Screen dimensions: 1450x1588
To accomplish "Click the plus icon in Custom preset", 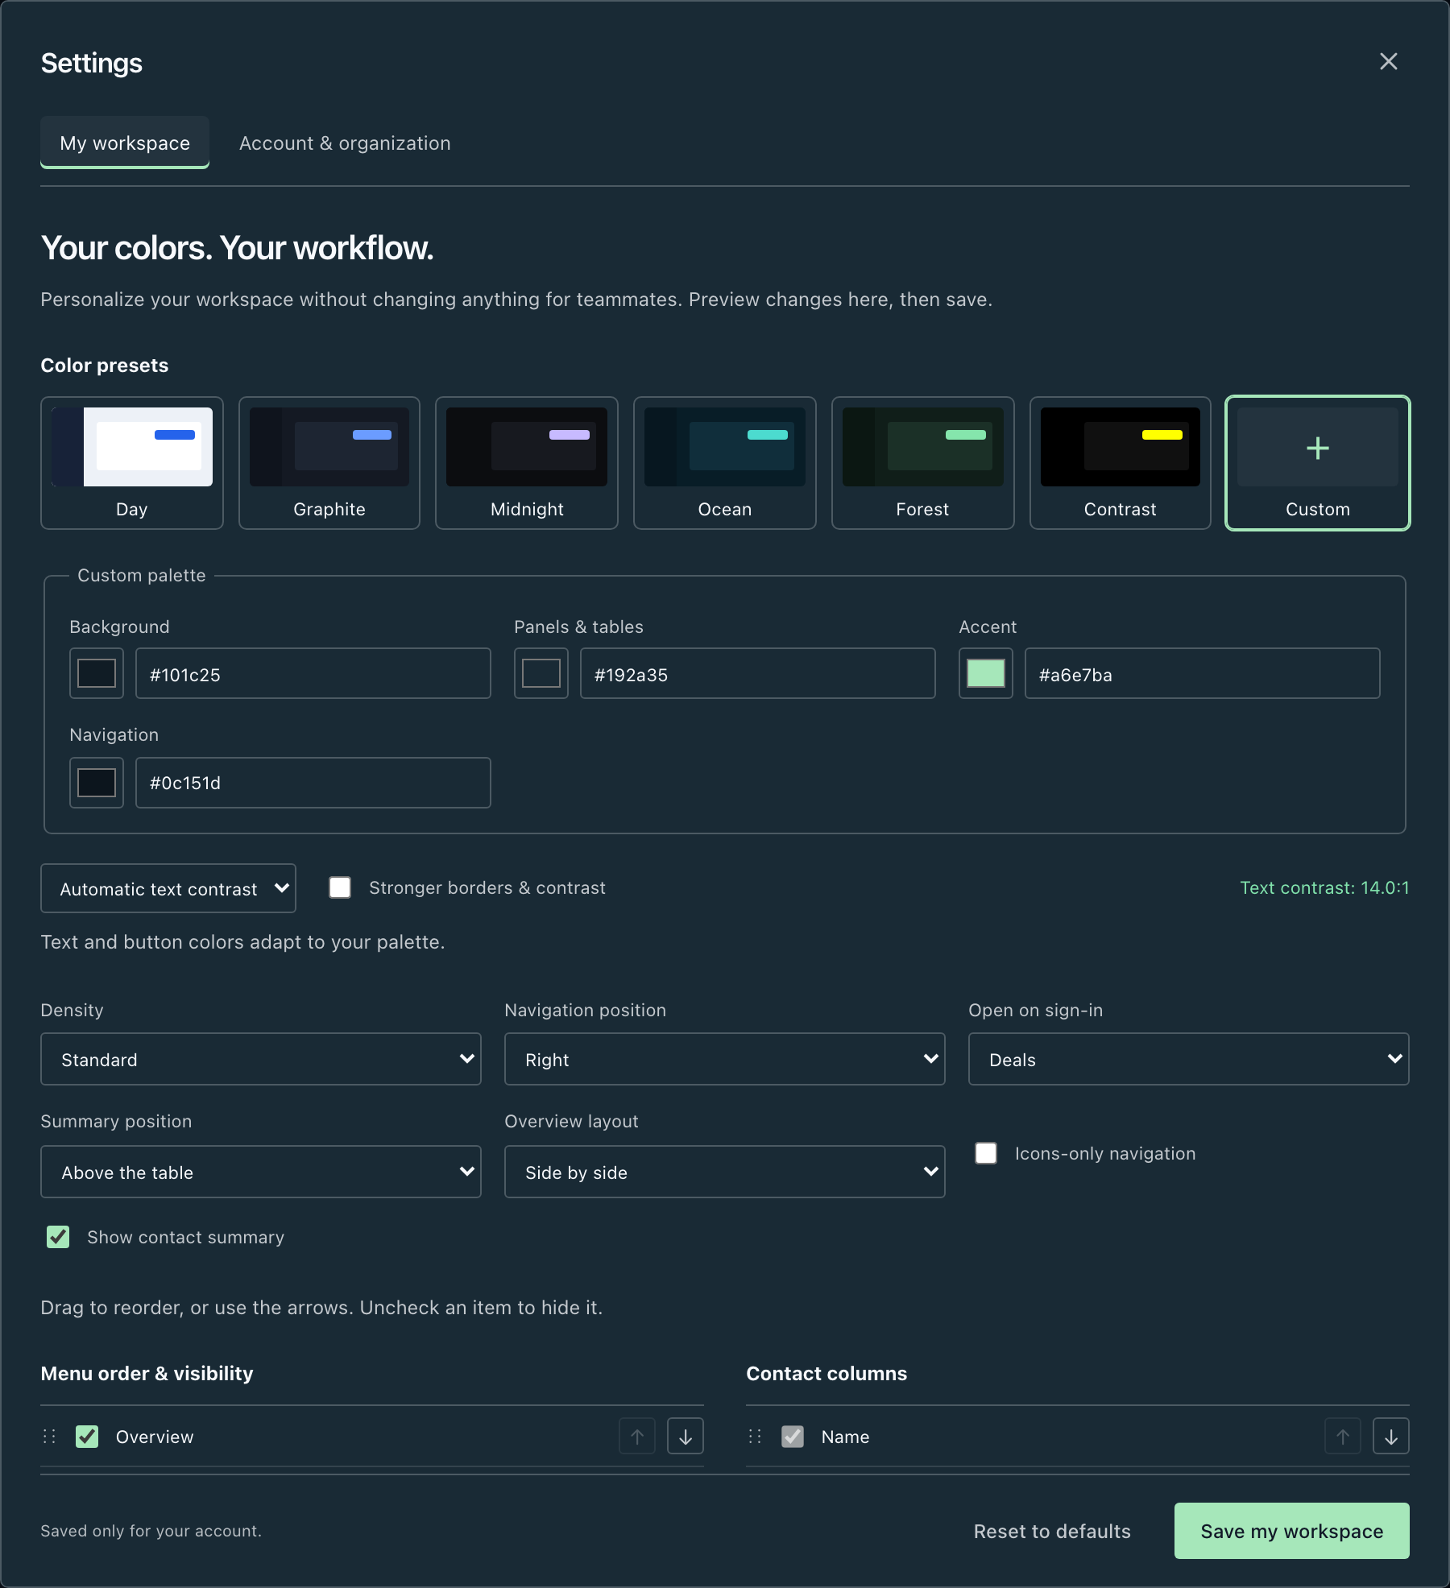I will pyautogui.click(x=1317, y=448).
